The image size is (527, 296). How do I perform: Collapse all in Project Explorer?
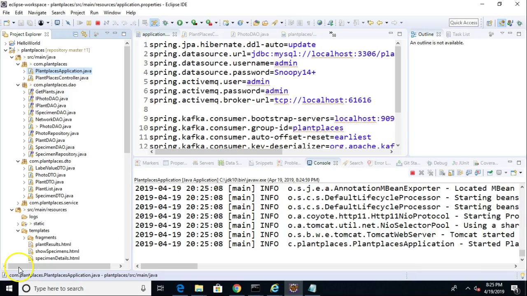[75, 34]
